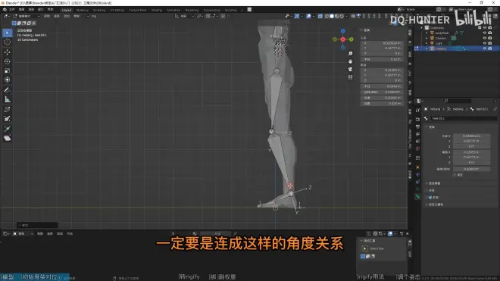Click the Select Box button in active tool panel
Image resolution: width=500 pixels, height=281 pixels.
pos(365,248)
